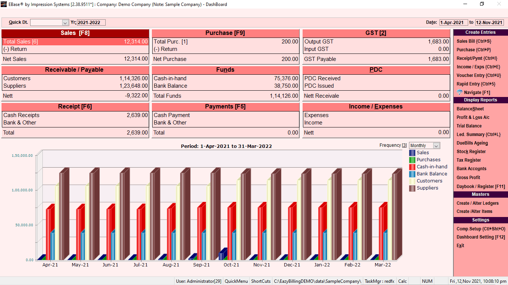This screenshot has width=508, height=285.
Task: Click the EBase app icon in title bar
Action: [x=4, y=4]
